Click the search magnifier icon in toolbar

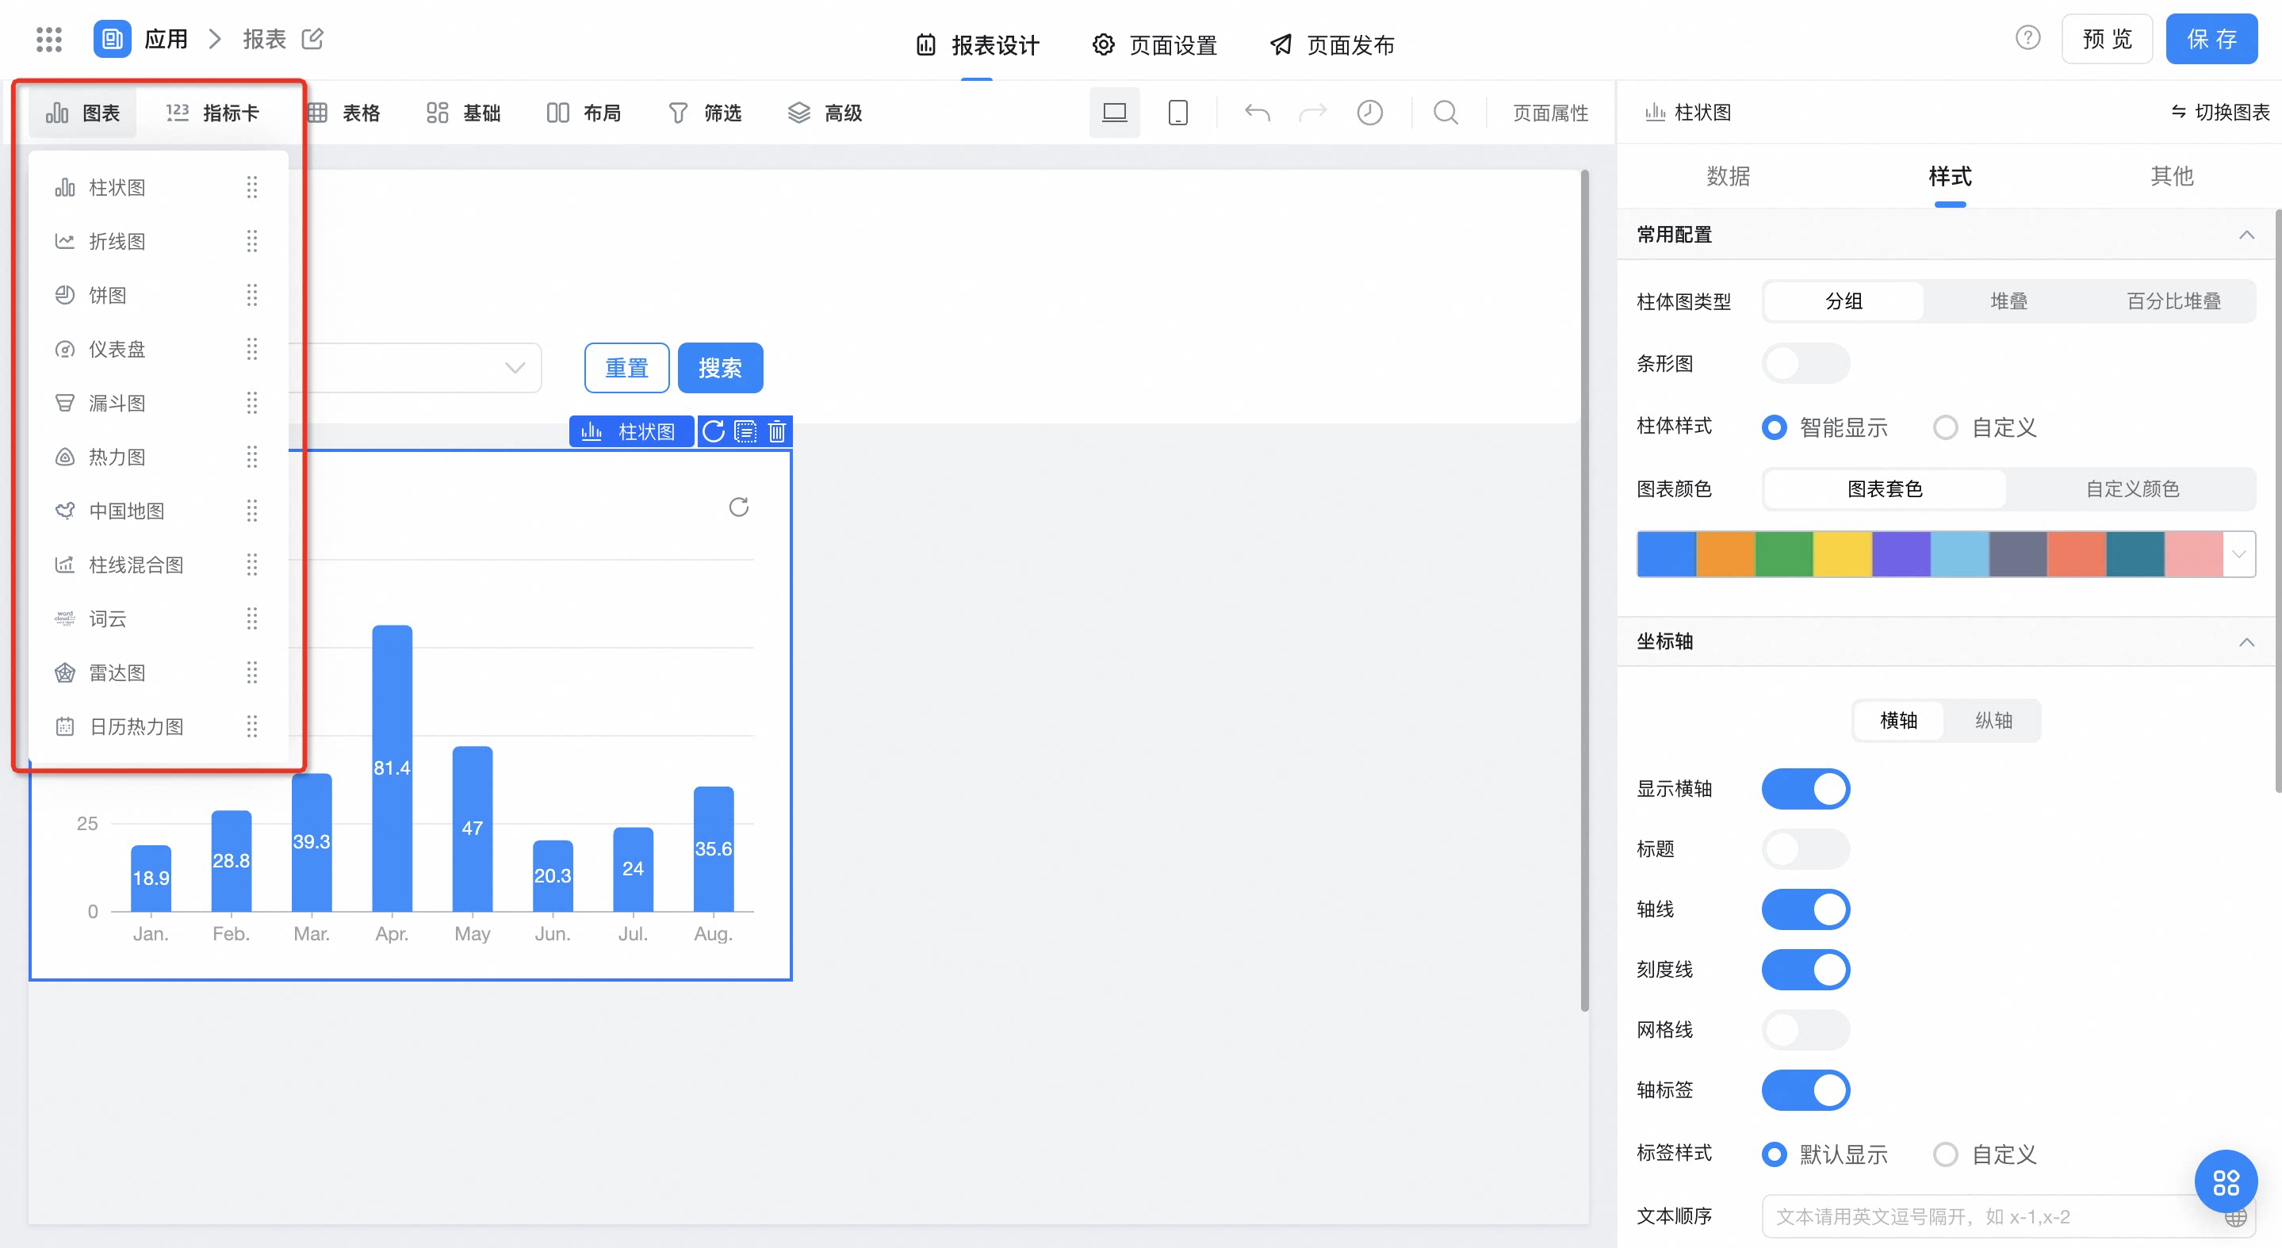click(1445, 113)
